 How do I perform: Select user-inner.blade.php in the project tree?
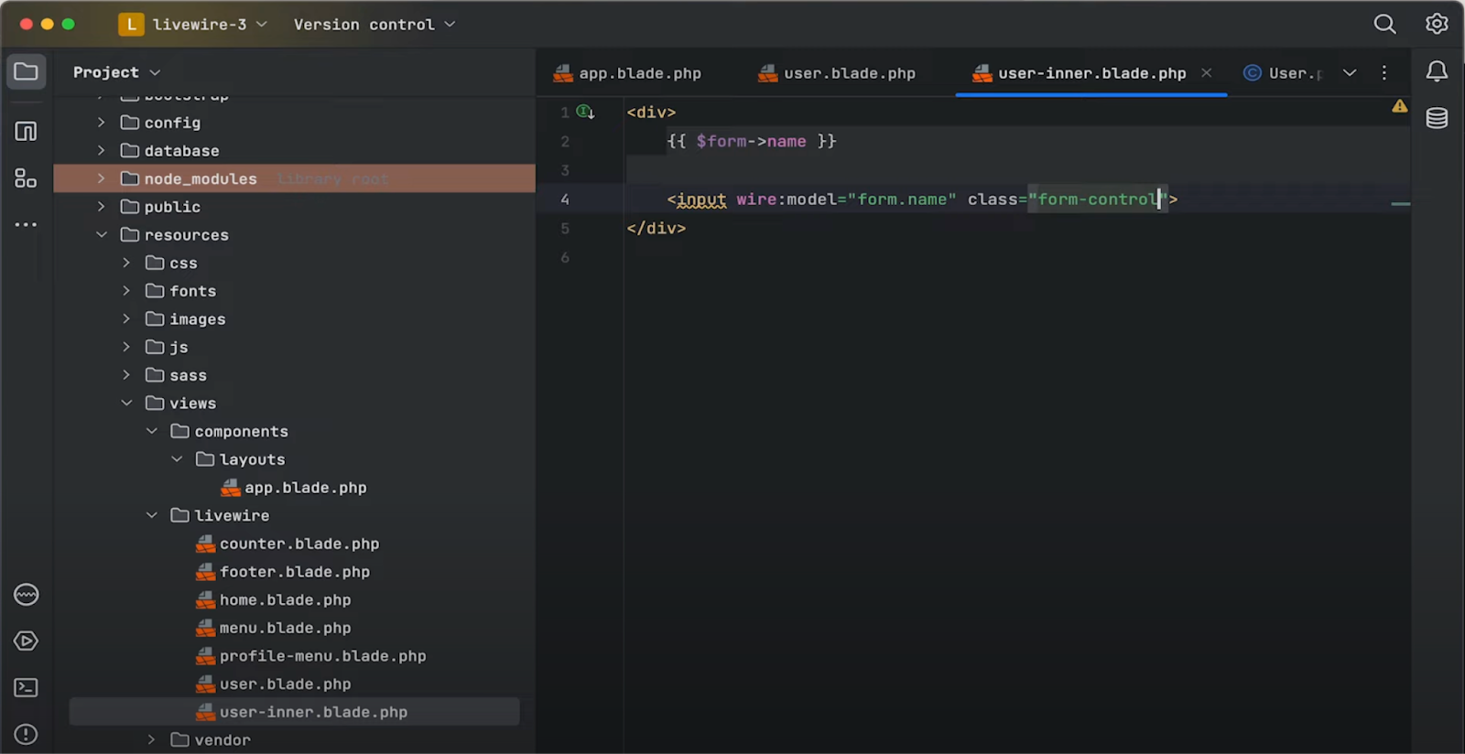pos(295,712)
